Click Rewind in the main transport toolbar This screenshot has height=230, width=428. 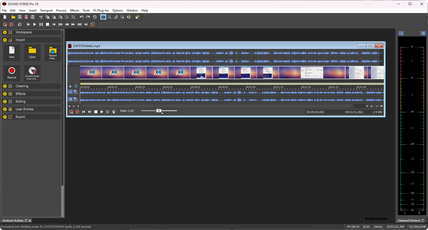pyautogui.click(x=67, y=25)
